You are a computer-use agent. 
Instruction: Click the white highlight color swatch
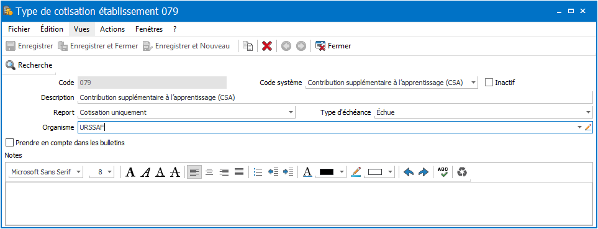(x=375, y=173)
